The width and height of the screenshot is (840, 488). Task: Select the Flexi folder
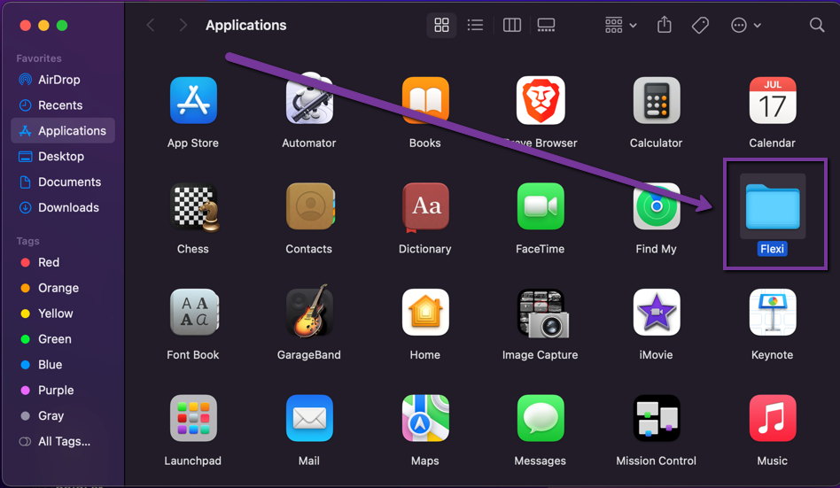(772, 207)
